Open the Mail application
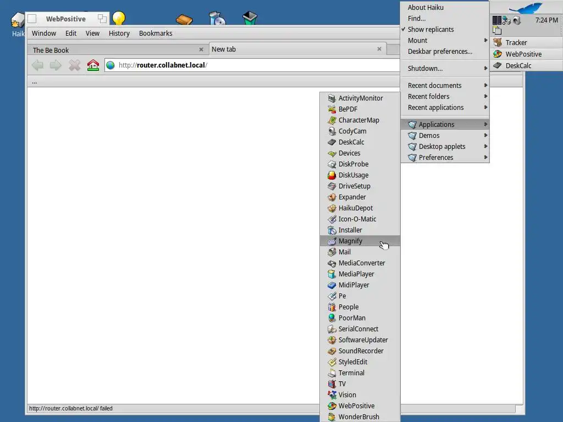 (x=360, y=252)
